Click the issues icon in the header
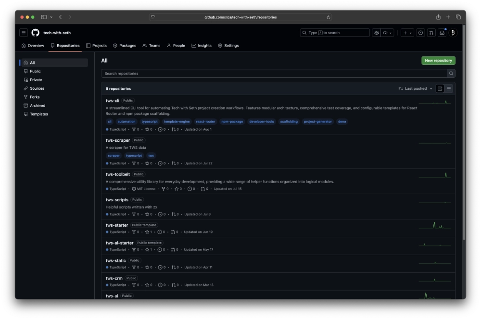The image size is (481, 319). click(x=420, y=33)
